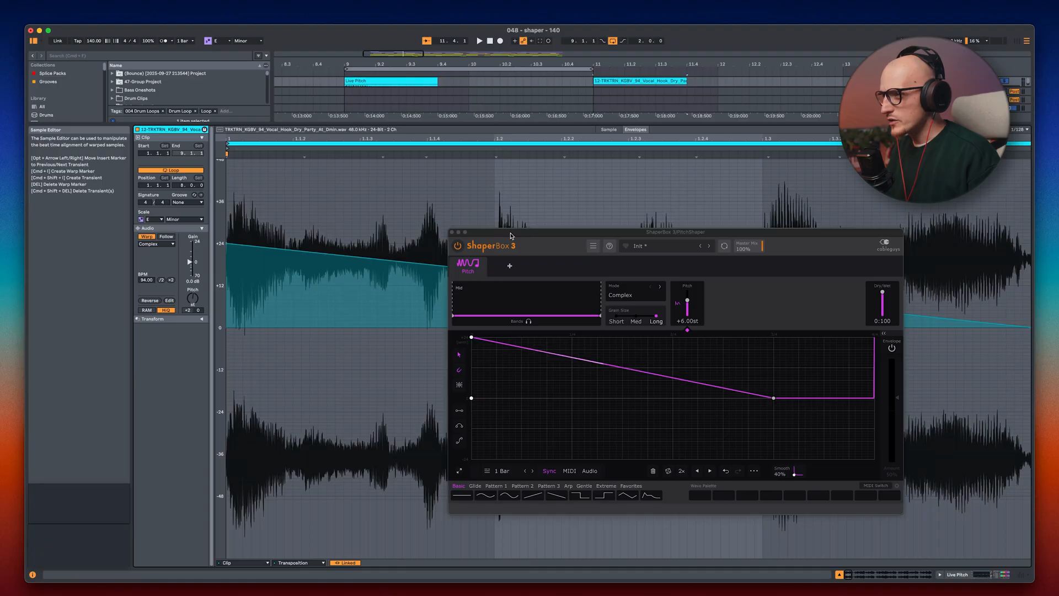Open the Envelopes tab in clip view
The width and height of the screenshot is (1059, 596).
[x=635, y=130]
